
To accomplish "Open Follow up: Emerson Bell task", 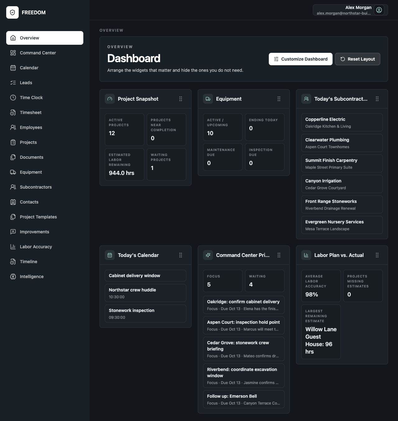I will pyautogui.click(x=244, y=399).
